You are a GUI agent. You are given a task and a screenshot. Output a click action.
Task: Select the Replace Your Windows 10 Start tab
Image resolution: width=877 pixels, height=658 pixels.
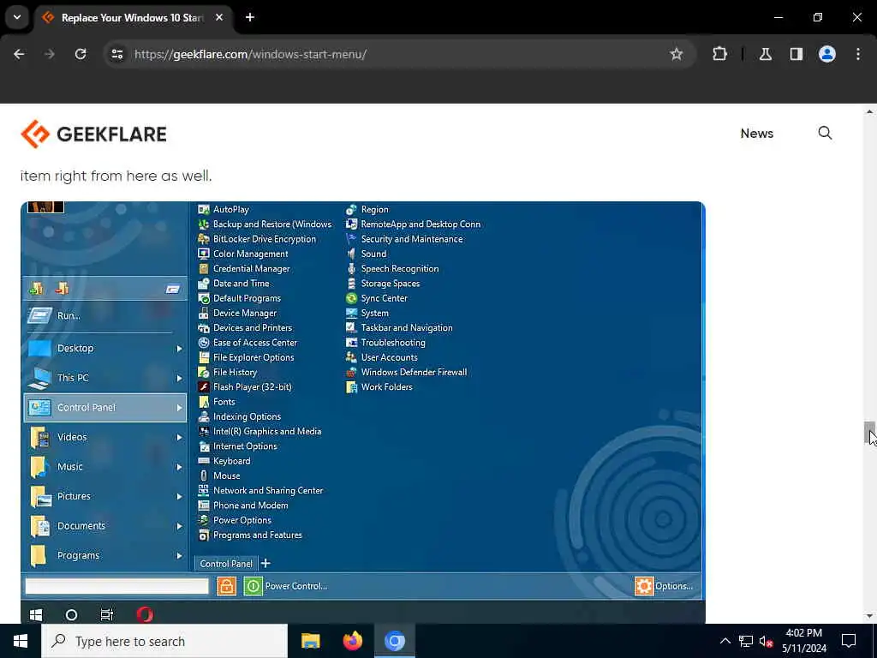(133, 17)
